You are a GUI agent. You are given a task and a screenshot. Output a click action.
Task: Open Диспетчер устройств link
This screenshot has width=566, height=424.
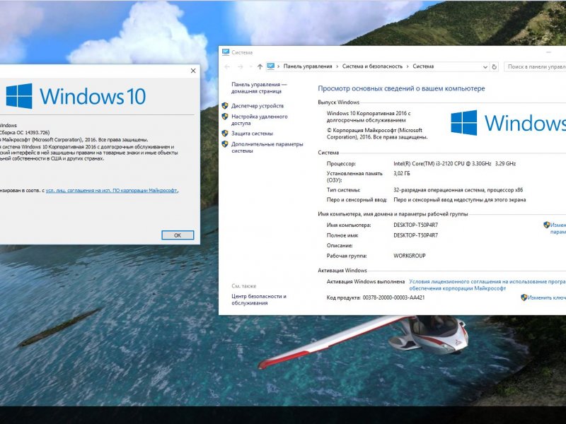258,106
